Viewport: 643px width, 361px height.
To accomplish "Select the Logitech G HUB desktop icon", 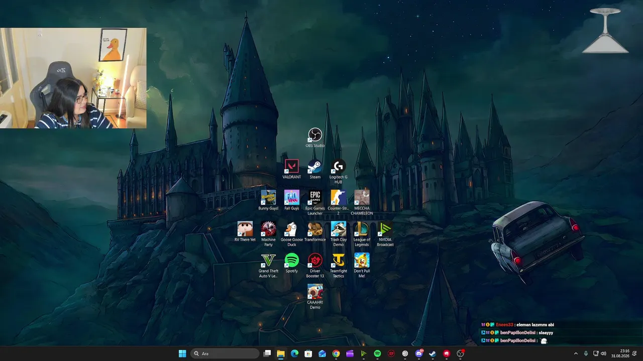I will 338,171.
